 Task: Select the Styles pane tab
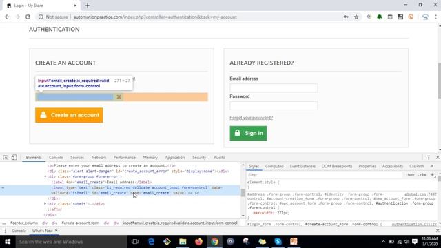coord(254,167)
